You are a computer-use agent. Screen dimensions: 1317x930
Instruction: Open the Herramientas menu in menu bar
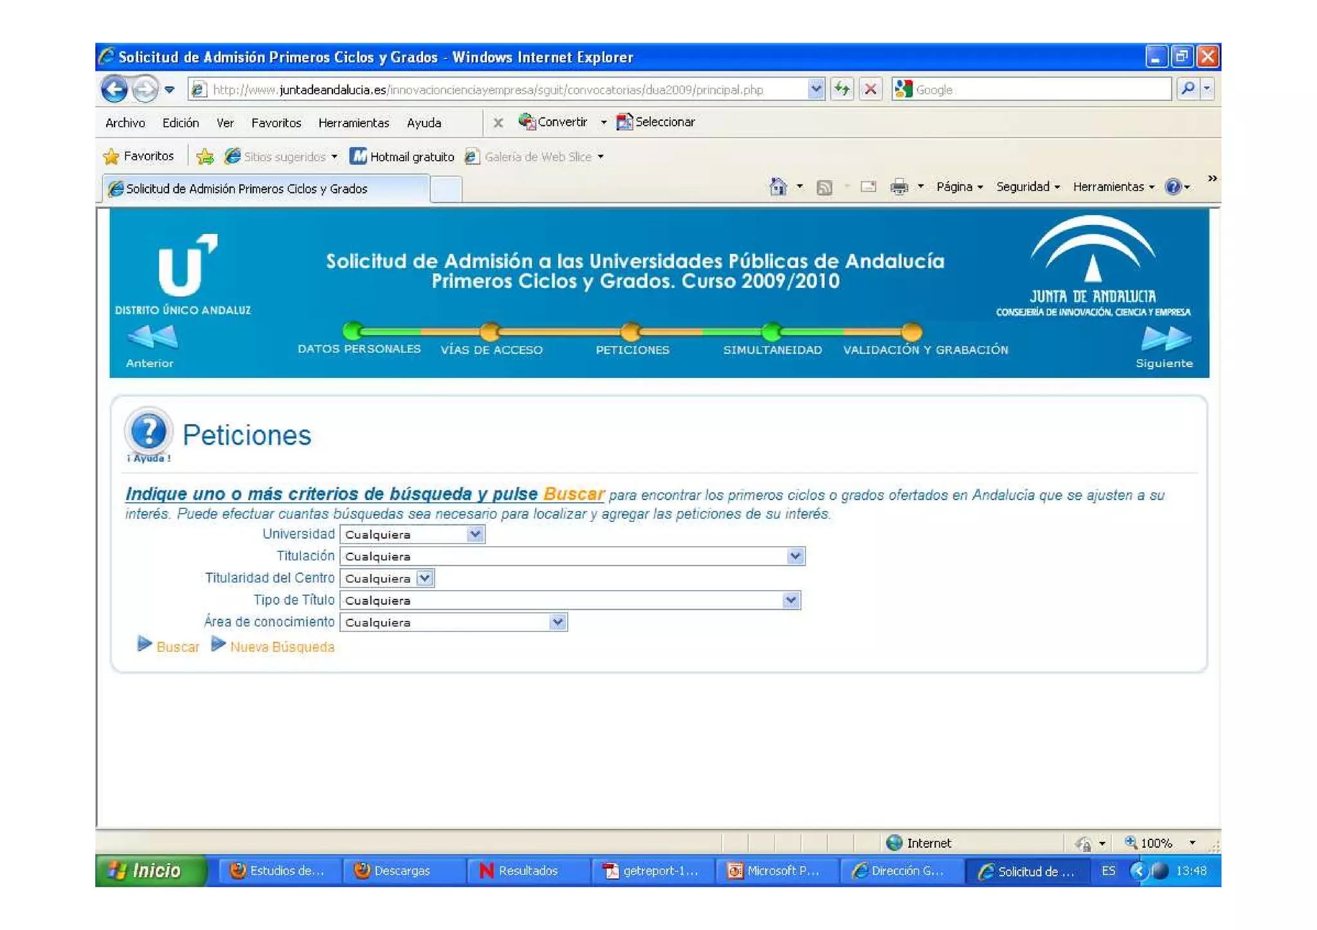[353, 123]
